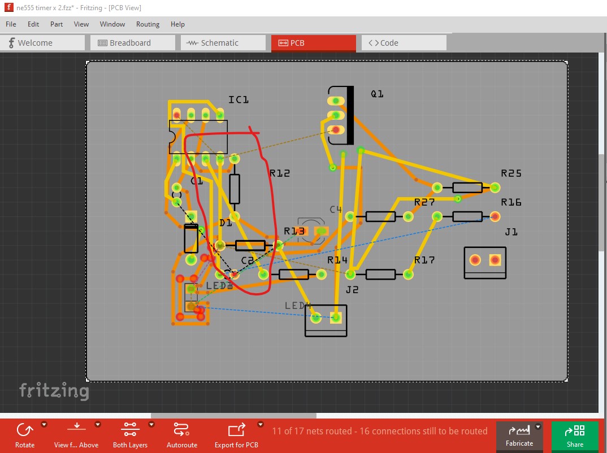The height and width of the screenshot is (453, 607).
Task: Switch to the Schematic tab
Action: (x=223, y=43)
